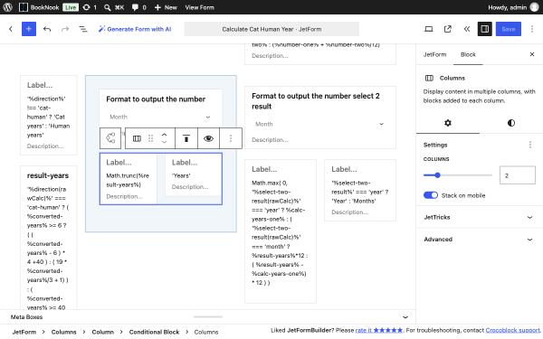Open Month dropdown under Format to output the number
This screenshot has width=543, height=339.
(160, 117)
